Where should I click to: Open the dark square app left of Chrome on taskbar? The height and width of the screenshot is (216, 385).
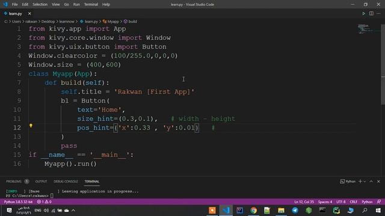coord(240,211)
